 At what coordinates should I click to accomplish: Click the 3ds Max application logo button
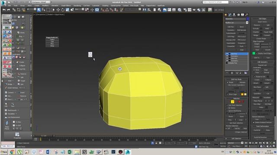tap(3, 3)
